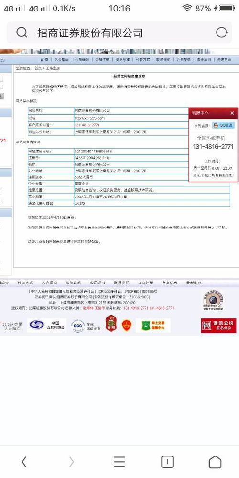Open the tab switcher showing 1

[x=167, y=462]
